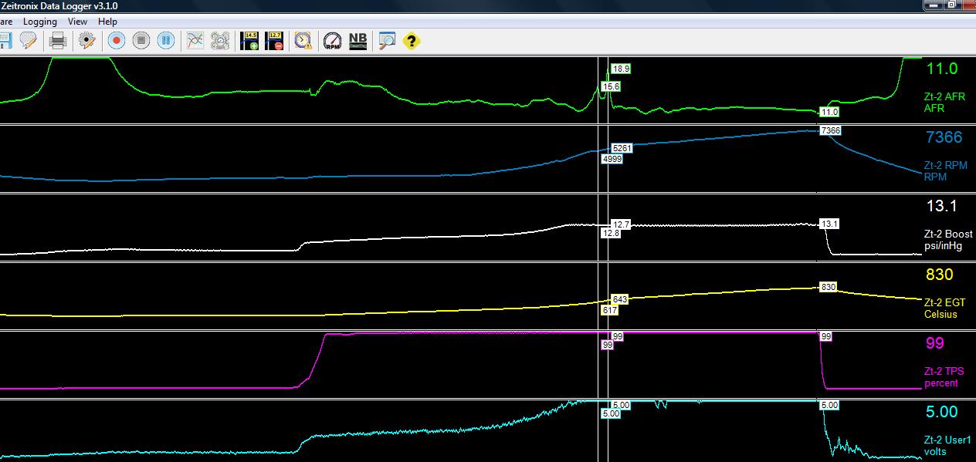976x462 pixels.
Task: Open the chart settings gear icon
Action: point(86,40)
